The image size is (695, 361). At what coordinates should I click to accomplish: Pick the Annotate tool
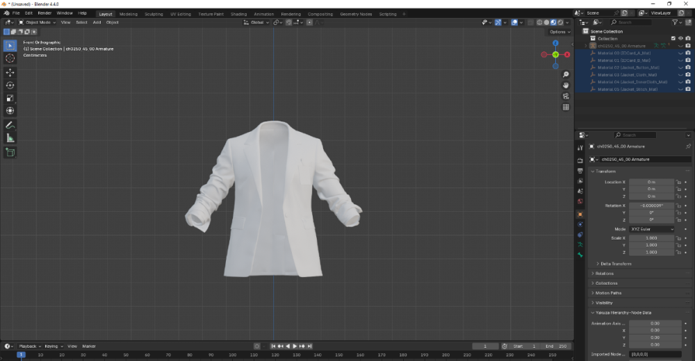point(10,126)
